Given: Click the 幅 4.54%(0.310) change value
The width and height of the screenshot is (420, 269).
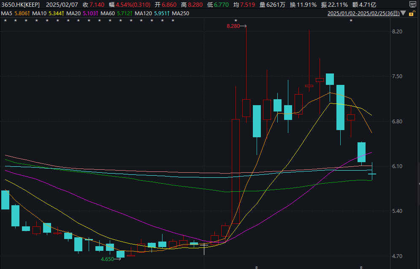Looking at the screenshot, I should click(x=130, y=5).
